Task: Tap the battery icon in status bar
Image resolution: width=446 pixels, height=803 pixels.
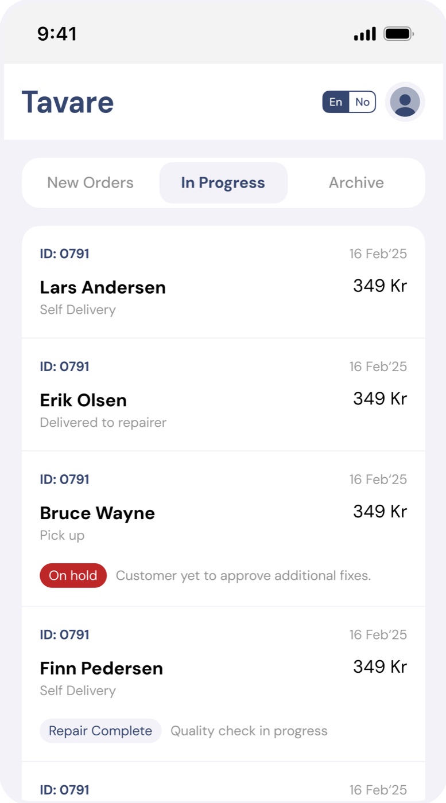Action: pyautogui.click(x=399, y=34)
